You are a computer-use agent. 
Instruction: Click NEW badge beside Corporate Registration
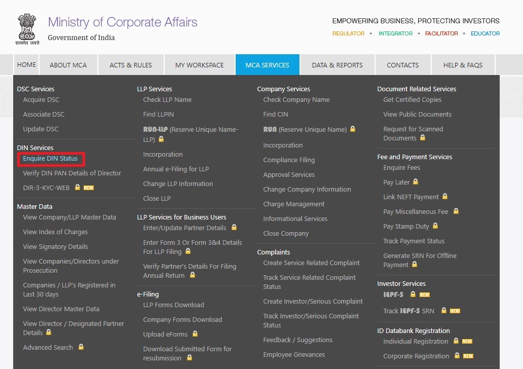coord(468,356)
